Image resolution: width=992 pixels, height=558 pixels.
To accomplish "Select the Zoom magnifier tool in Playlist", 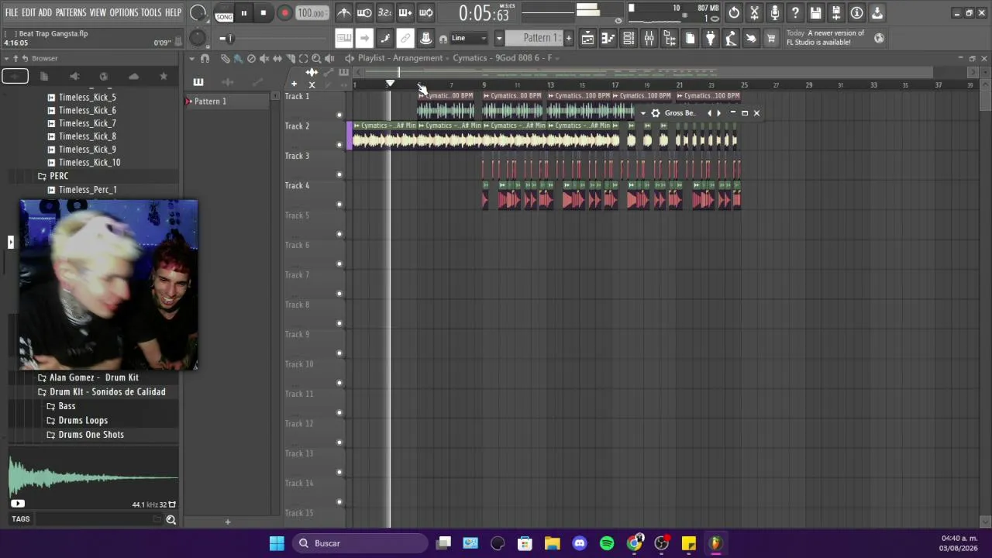I will point(316,58).
